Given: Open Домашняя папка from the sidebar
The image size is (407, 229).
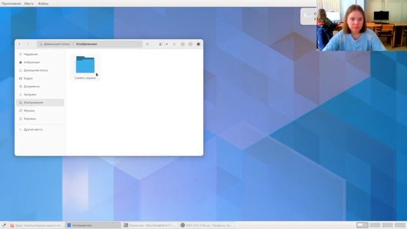Looking at the screenshot, I should (40, 71).
